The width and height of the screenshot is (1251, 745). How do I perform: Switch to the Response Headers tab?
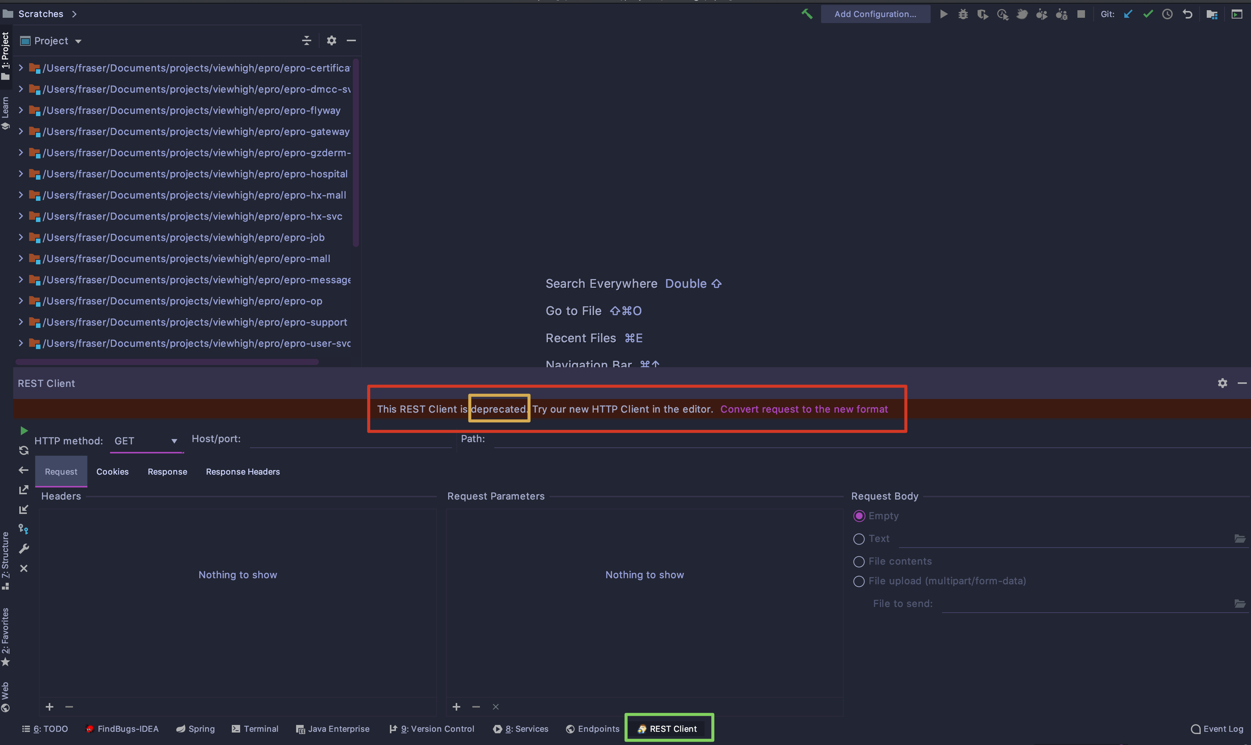(242, 471)
